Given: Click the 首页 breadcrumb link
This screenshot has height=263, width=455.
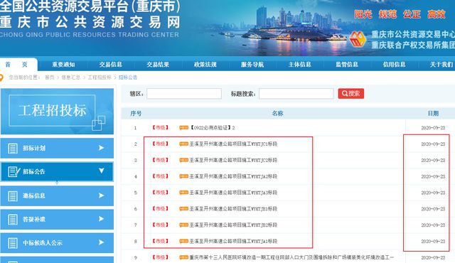Looking at the screenshot, I should 50,77.
